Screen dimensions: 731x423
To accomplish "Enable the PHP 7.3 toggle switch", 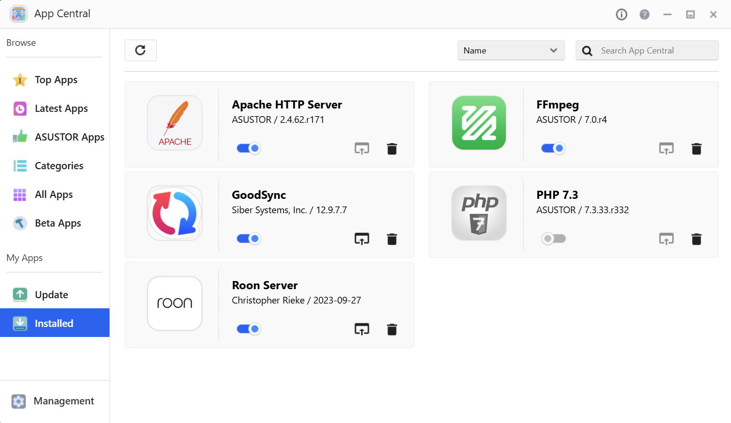I will pos(553,239).
